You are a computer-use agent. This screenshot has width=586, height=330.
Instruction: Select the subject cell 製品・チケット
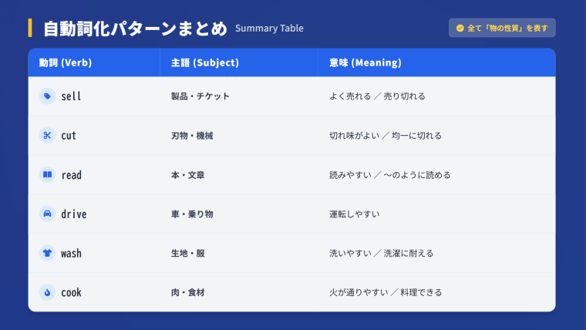point(200,96)
